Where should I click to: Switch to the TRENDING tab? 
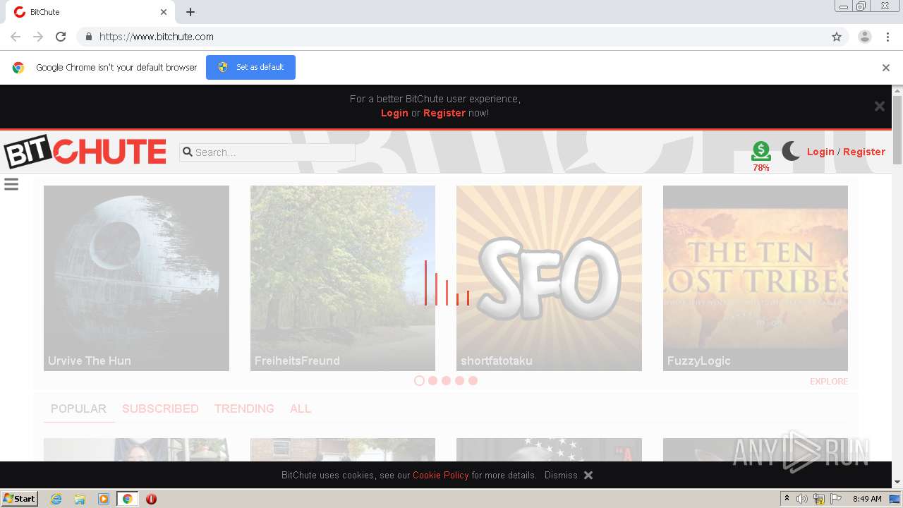pyautogui.click(x=244, y=409)
